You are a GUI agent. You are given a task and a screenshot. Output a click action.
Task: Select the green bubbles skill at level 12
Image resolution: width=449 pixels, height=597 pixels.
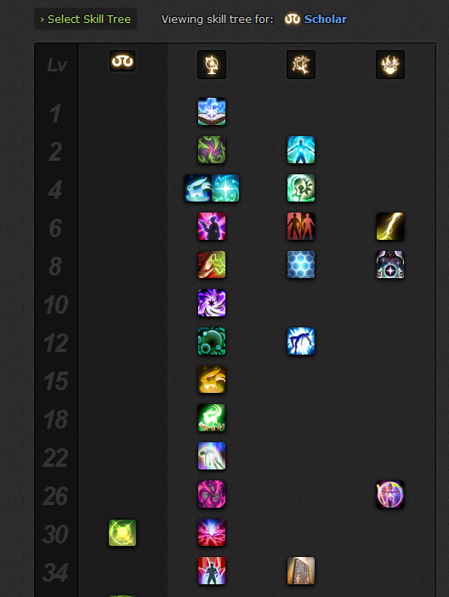click(x=212, y=341)
